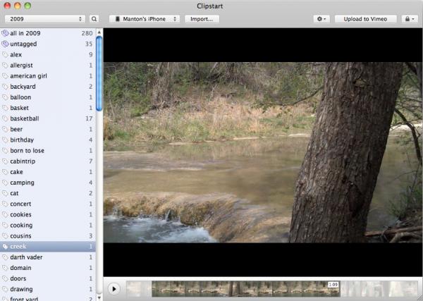This screenshot has height=301, width=423.
Task: Click the search magnifier icon
Action: (x=94, y=19)
